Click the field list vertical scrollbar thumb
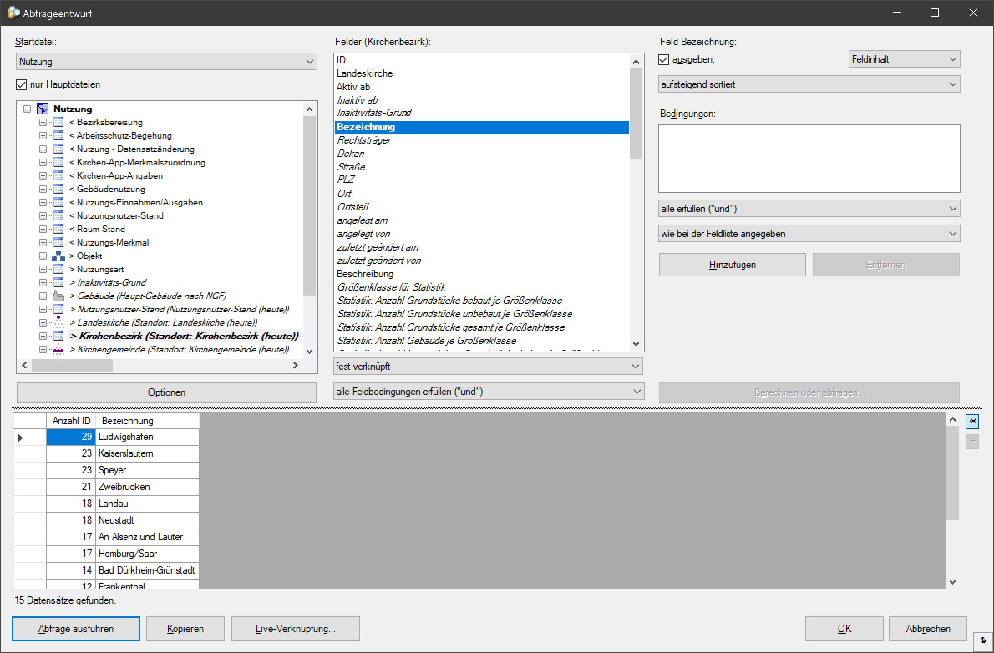Image resolution: width=994 pixels, height=653 pixels. point(636,114)
